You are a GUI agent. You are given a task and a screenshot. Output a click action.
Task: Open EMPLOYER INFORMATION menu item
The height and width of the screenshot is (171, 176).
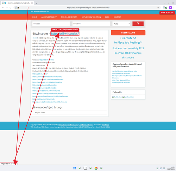click(91, 17)
